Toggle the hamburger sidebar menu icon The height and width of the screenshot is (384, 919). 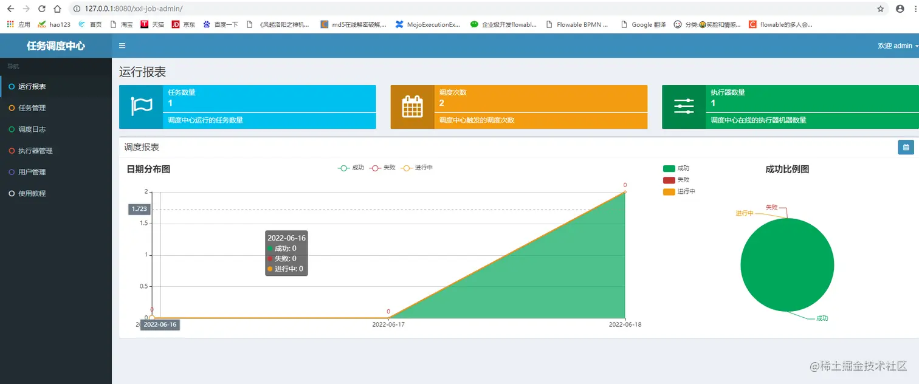pos(122,46)
